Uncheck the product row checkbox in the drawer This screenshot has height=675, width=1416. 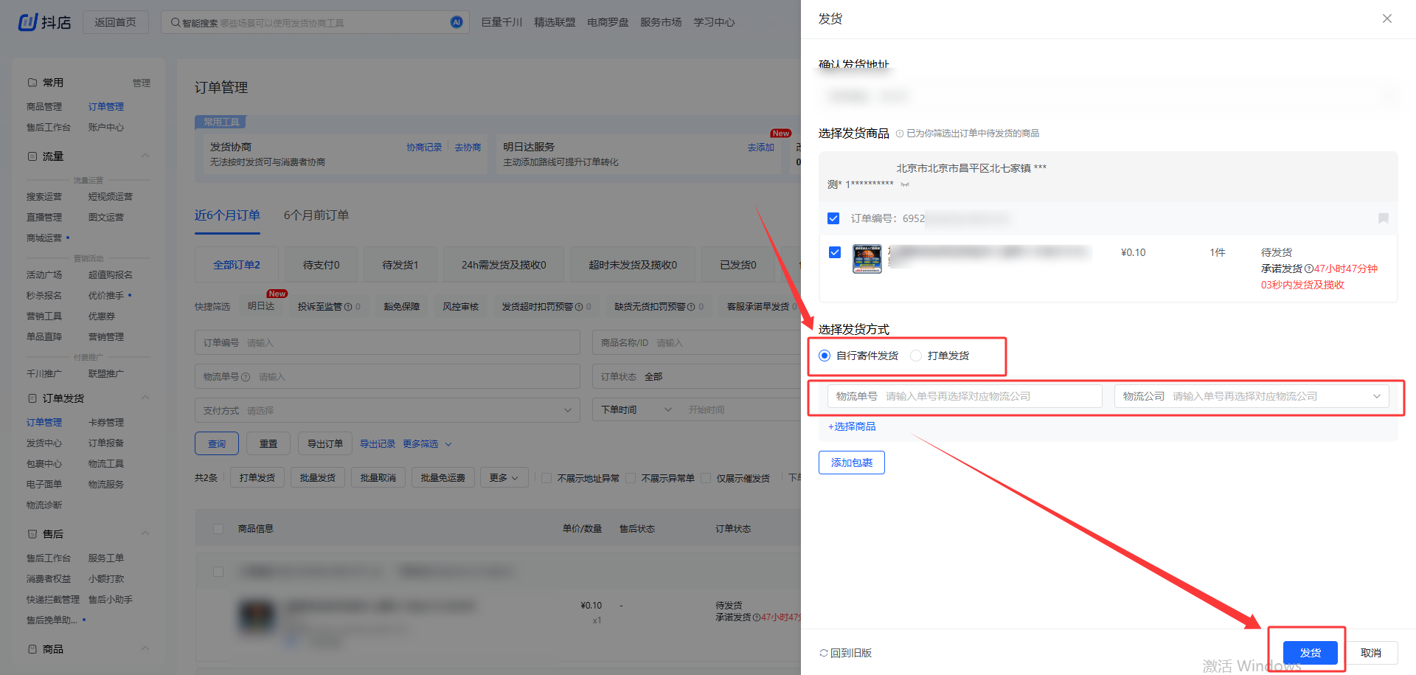pyautogui.click(x=835, y=252)
